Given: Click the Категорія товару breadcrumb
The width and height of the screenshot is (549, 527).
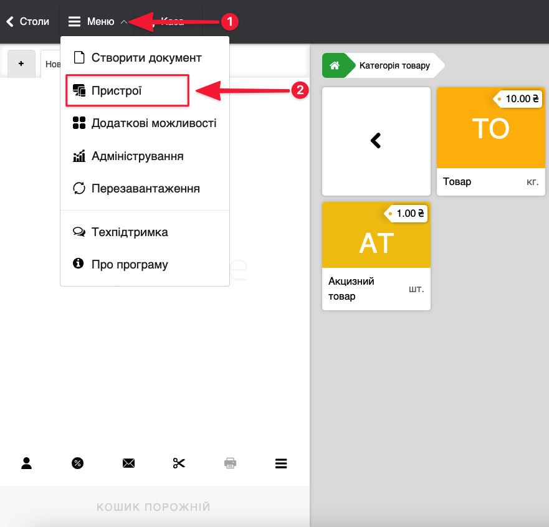Looking at the screenshot, I should [394, 65].
